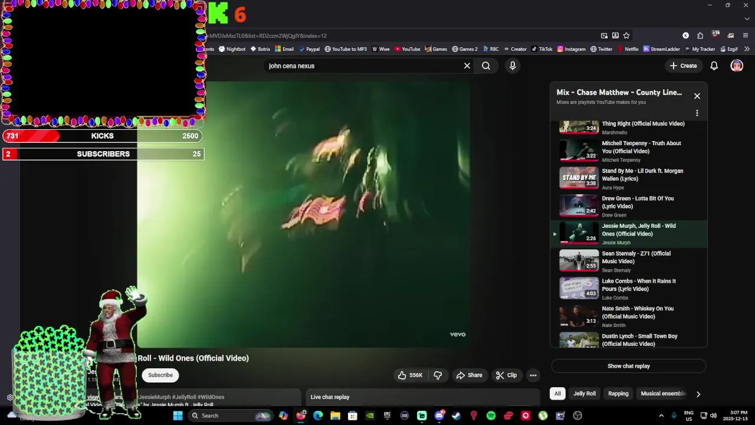Screen dimensions: 755x425
Task: Play Stand By Me - Lil Durk playlist item
Action: coord(629,179)
